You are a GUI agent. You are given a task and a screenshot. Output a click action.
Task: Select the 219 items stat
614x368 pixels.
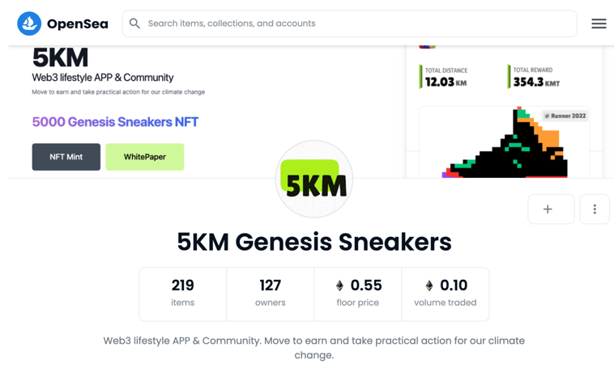pos(182,294)
